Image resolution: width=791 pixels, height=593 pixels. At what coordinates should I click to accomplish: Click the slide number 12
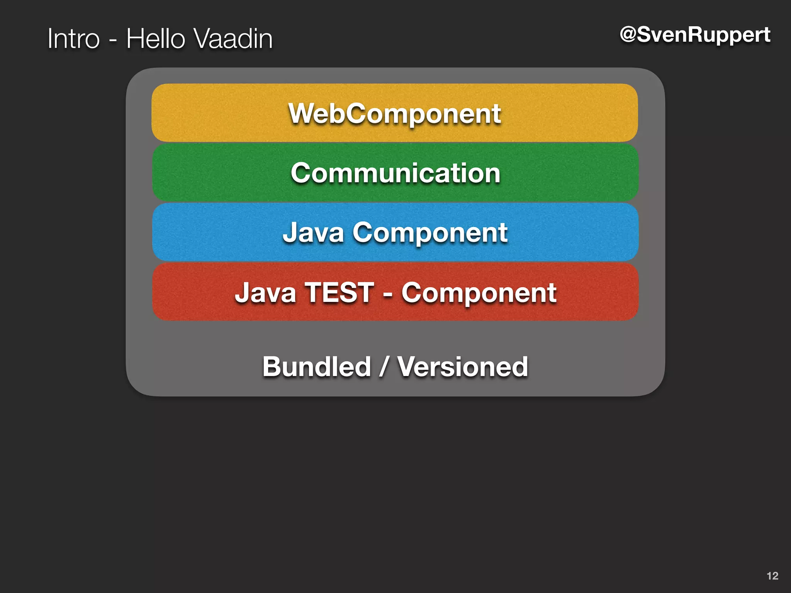(x=772, y=576)
